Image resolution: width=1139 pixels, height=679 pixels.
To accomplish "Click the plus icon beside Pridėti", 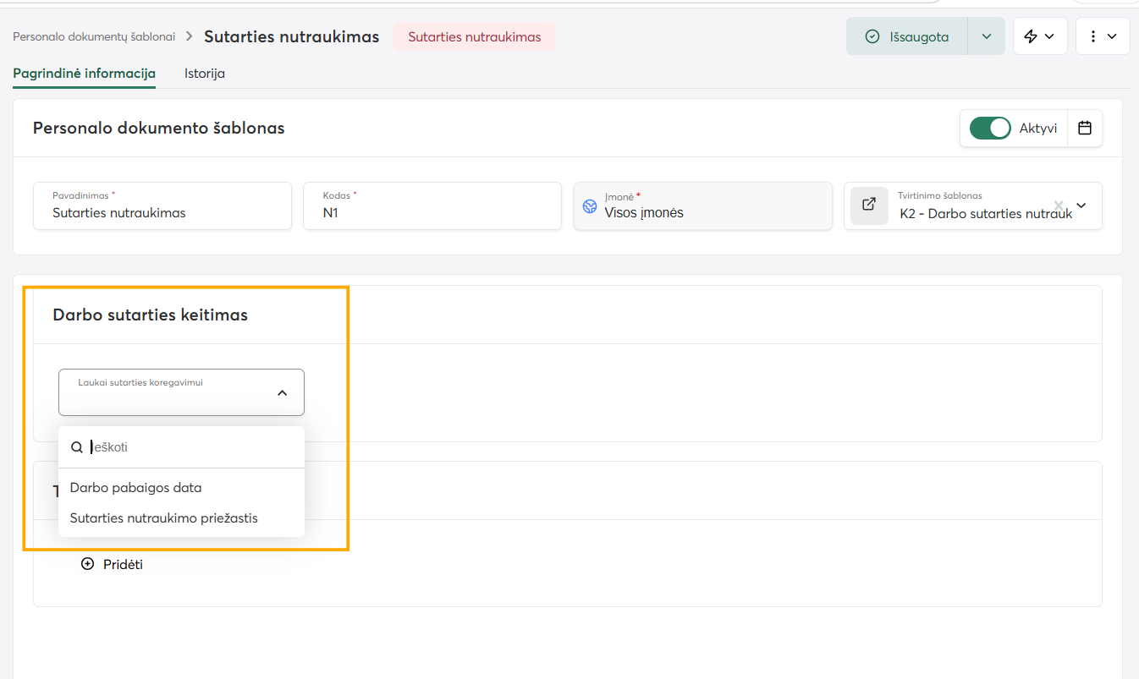I will click(x=87, y=564).
